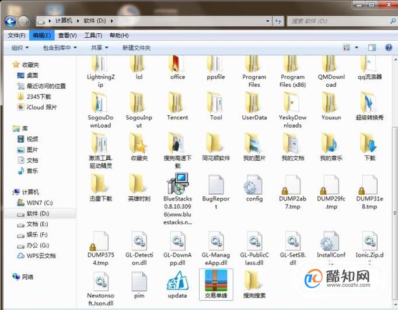Select 视频 library in the sidebar
This screenshot has height=310, width=398.
pos(28,139)
